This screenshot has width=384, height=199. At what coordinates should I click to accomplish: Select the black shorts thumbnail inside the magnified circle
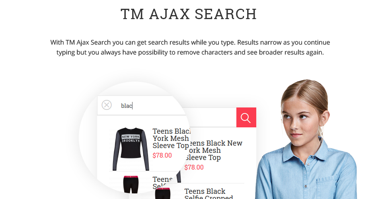click(x=131, y=184)
